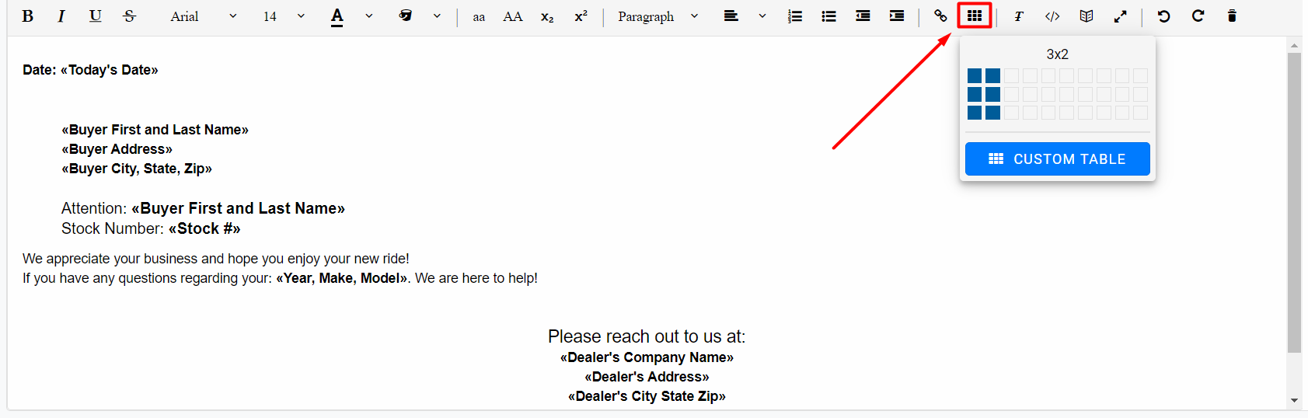This screenshot has height=418, width=1308.
Task: Insert a numbered list
Action: click(x=795, y=16)
